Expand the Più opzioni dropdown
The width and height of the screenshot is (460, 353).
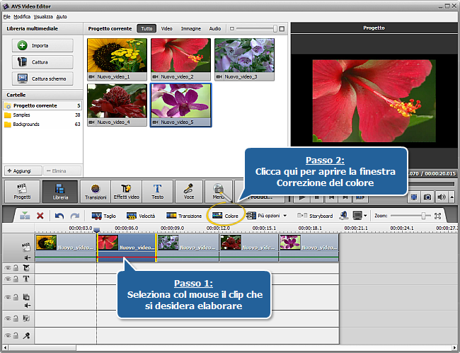268,215
